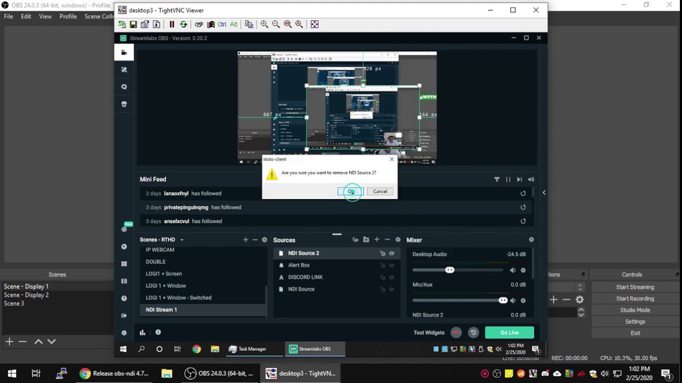The image size is (682, 383).
Task: Open the File menu in OBS
Action: [x=9, y=16]
